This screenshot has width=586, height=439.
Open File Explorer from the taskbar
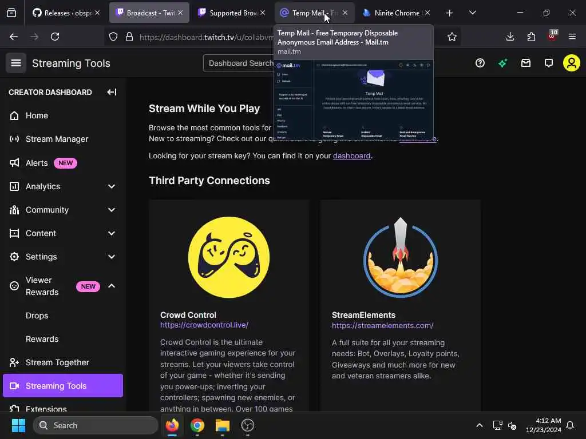pos(223,425)
